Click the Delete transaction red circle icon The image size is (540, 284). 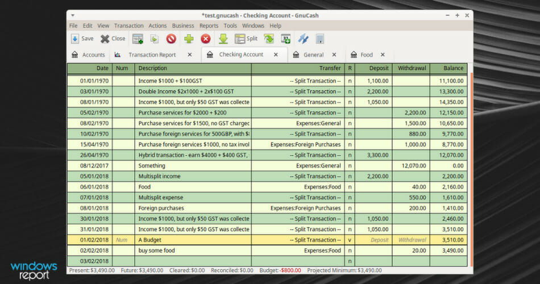(x=171, y=39)
